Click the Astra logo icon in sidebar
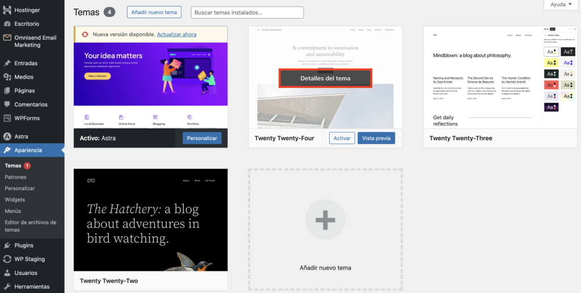The width and height of the screenshot is (581, 293). coord(7,137)
